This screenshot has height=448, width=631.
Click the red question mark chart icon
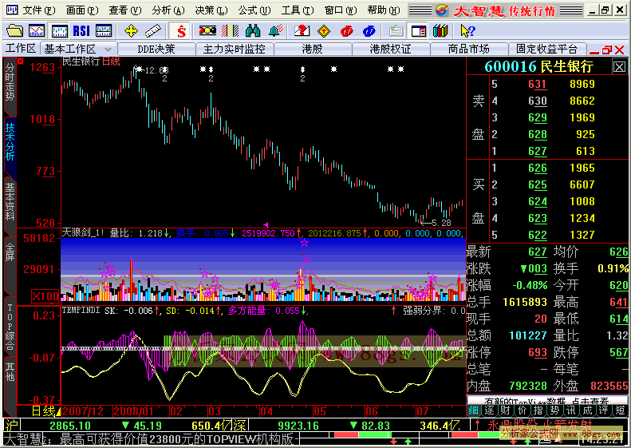(x=302, y=30)
